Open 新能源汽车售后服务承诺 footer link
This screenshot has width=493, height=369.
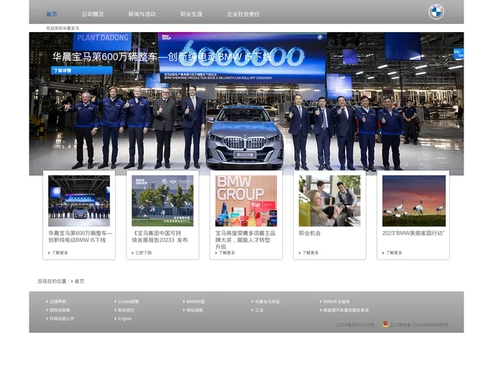pos(346,310)
